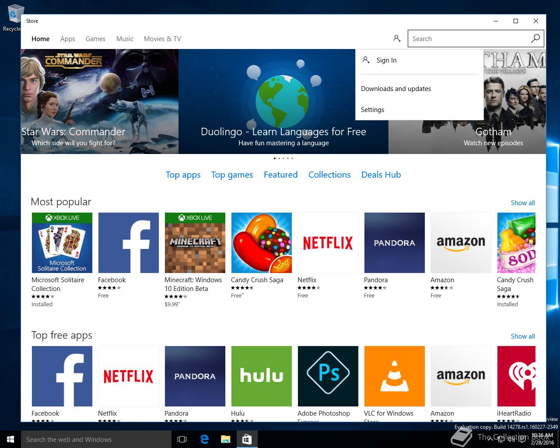Open the Featured link
560x448 pixels.
280,175
